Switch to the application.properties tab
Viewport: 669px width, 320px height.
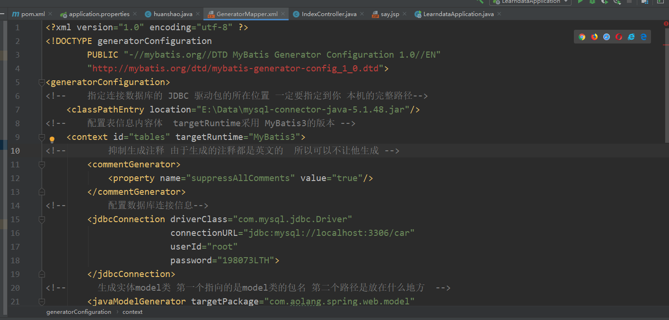[x=99, y=14]
